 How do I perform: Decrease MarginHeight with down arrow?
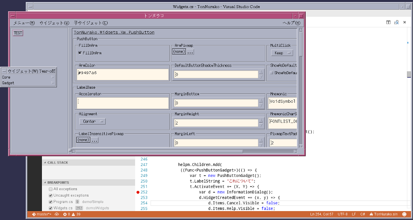261,125
